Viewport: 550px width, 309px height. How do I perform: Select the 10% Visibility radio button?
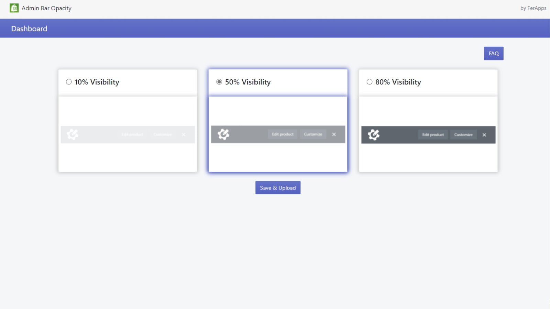point(69,82)
